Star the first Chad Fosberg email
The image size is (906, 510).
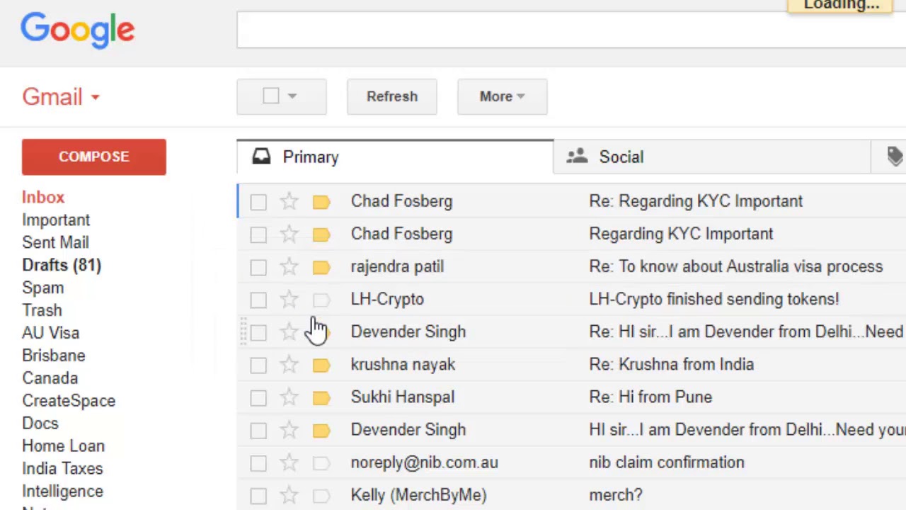[289, 202]
